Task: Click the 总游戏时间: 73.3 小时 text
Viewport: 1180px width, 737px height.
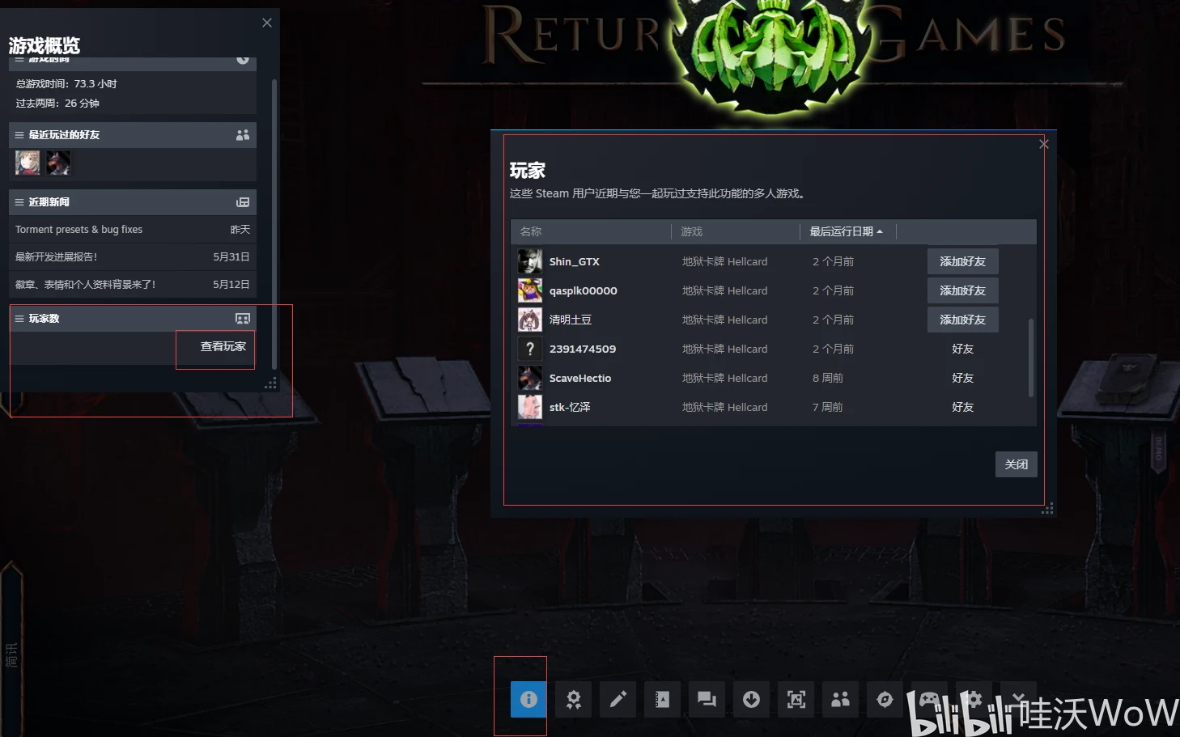Action: point(66,84)
